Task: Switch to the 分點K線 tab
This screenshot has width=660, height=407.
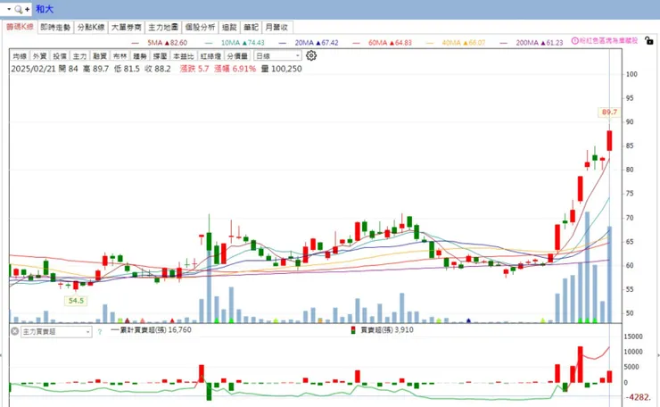Action: 91,28
